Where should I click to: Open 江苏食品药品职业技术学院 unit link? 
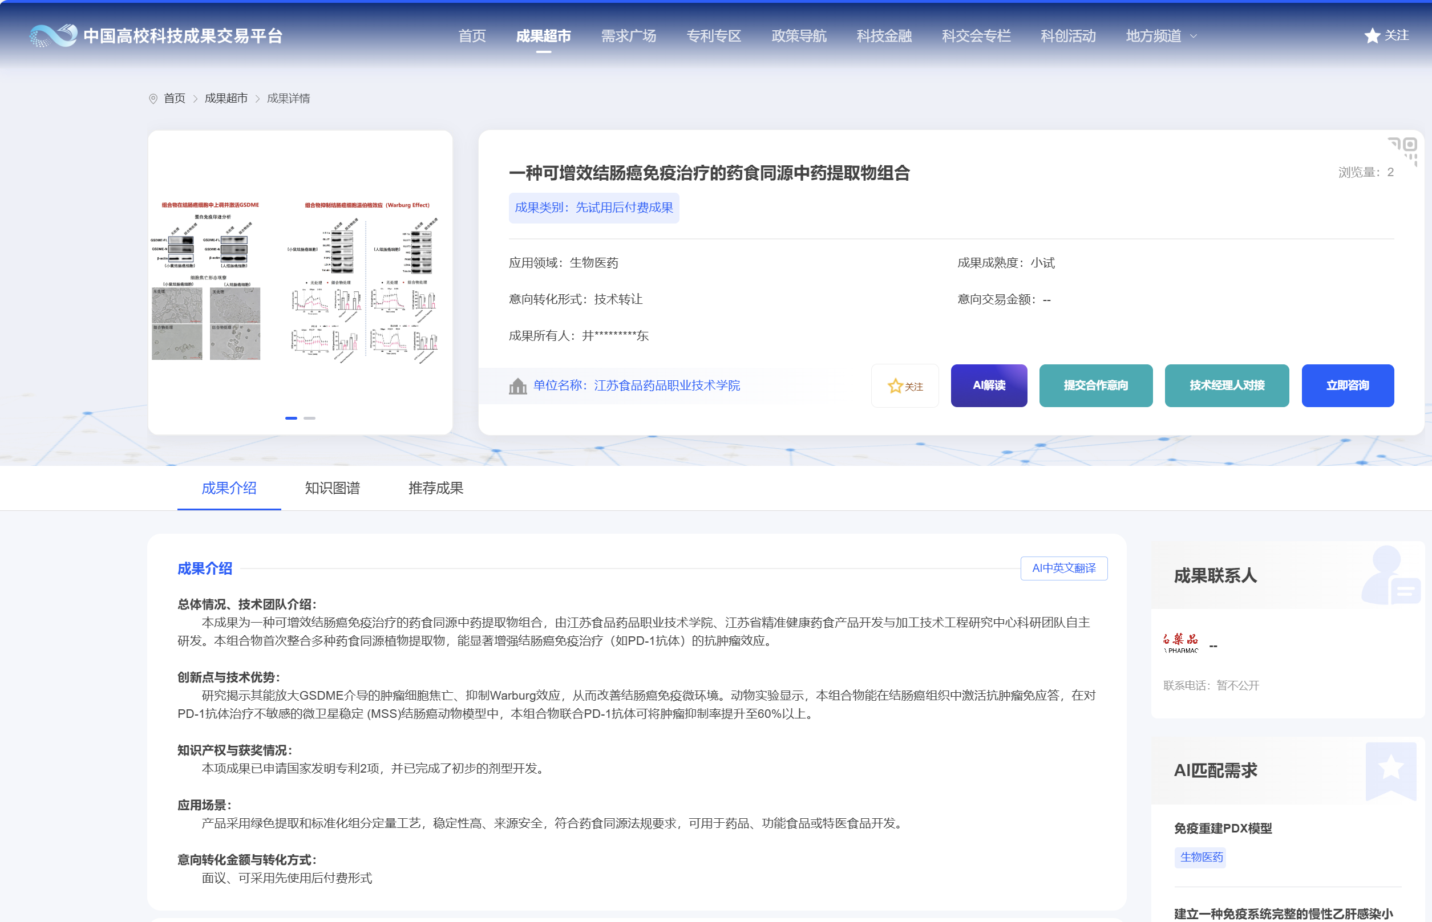click(666, 385)
